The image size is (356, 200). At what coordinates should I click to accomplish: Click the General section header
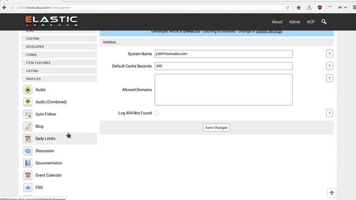(216, 42)
